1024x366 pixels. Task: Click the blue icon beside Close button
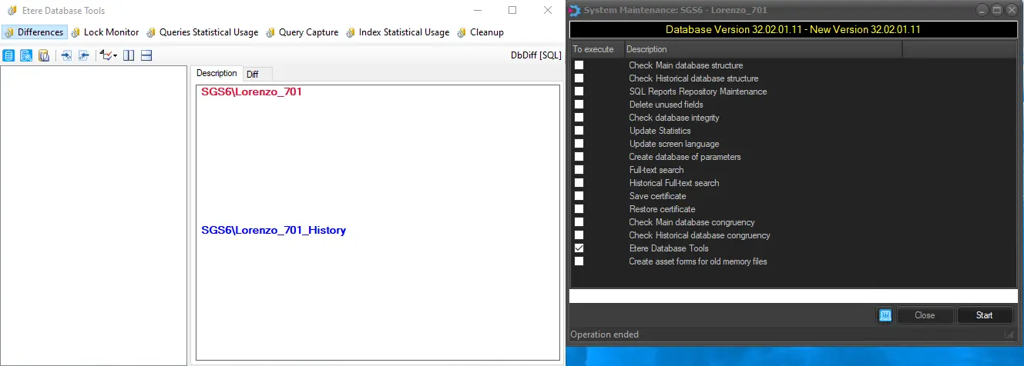pos(885,315)
